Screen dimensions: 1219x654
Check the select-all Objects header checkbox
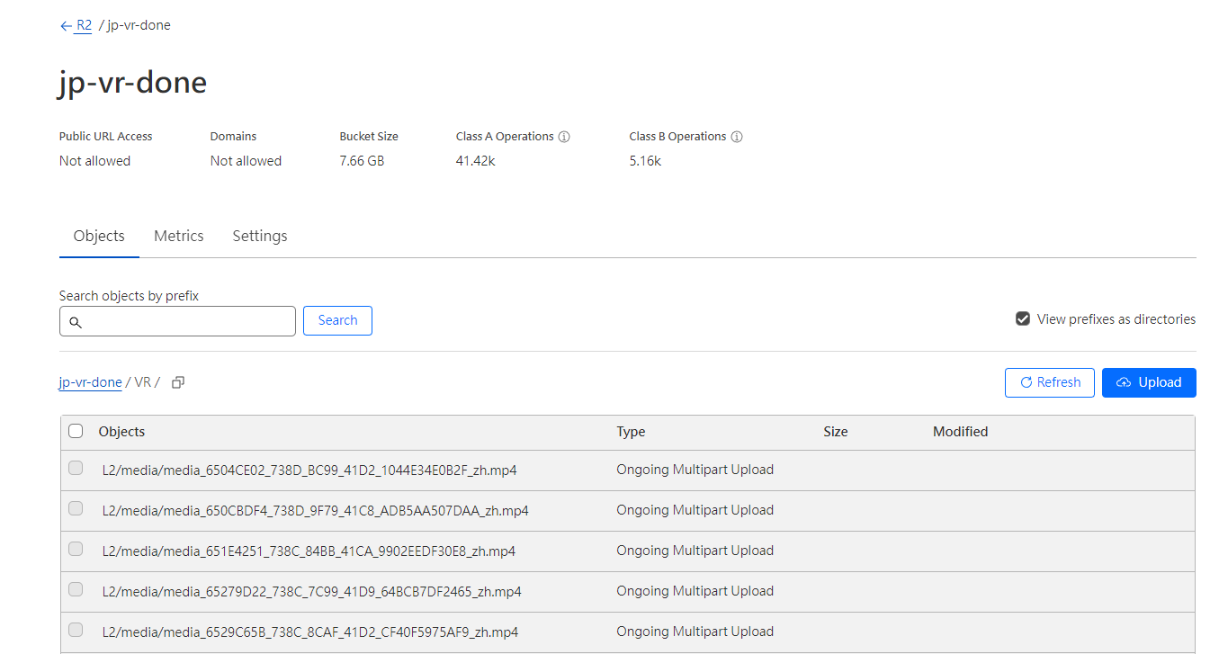[x=76, y=431]
